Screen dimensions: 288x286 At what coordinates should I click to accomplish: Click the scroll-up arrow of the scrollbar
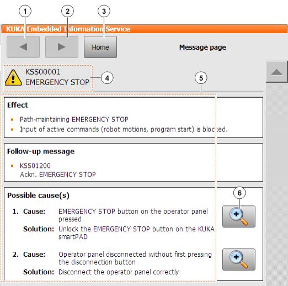276,72
